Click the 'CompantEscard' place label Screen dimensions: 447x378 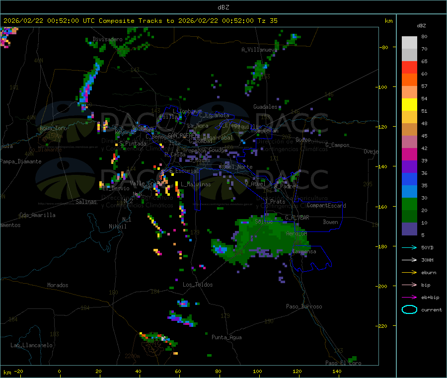[326, 206]
